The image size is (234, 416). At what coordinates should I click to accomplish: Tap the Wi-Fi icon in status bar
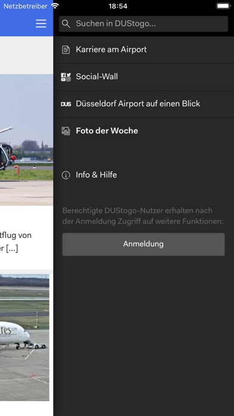[x=55, y=6]
